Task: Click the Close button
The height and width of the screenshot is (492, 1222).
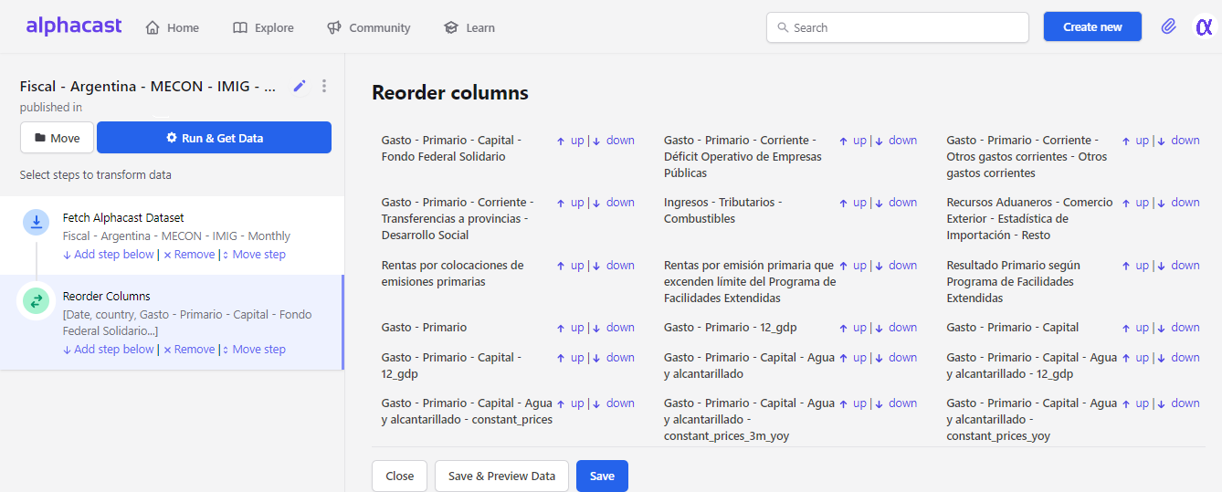Action: pyautogui.click(x=400, y=476)
